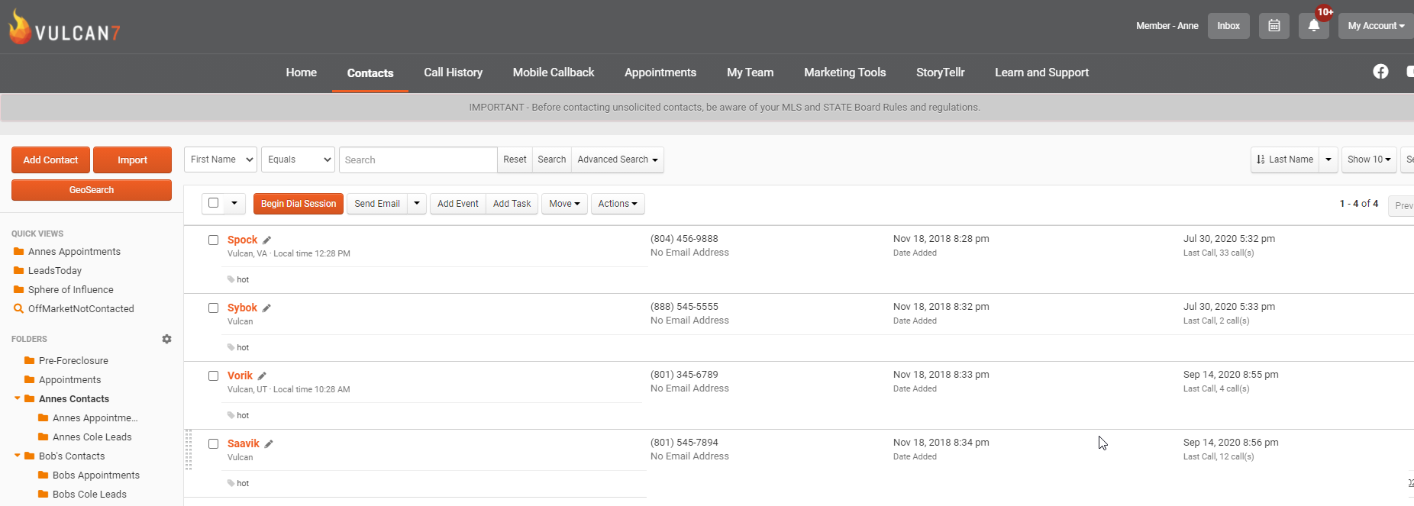Open notifications bell icon
The image size is (1414, 506).
coord(1314,26)
